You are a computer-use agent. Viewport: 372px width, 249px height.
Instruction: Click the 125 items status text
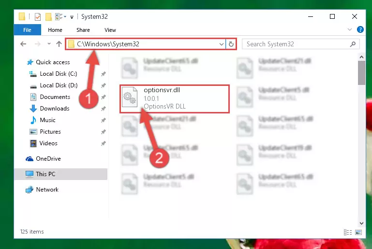[32, 232]
